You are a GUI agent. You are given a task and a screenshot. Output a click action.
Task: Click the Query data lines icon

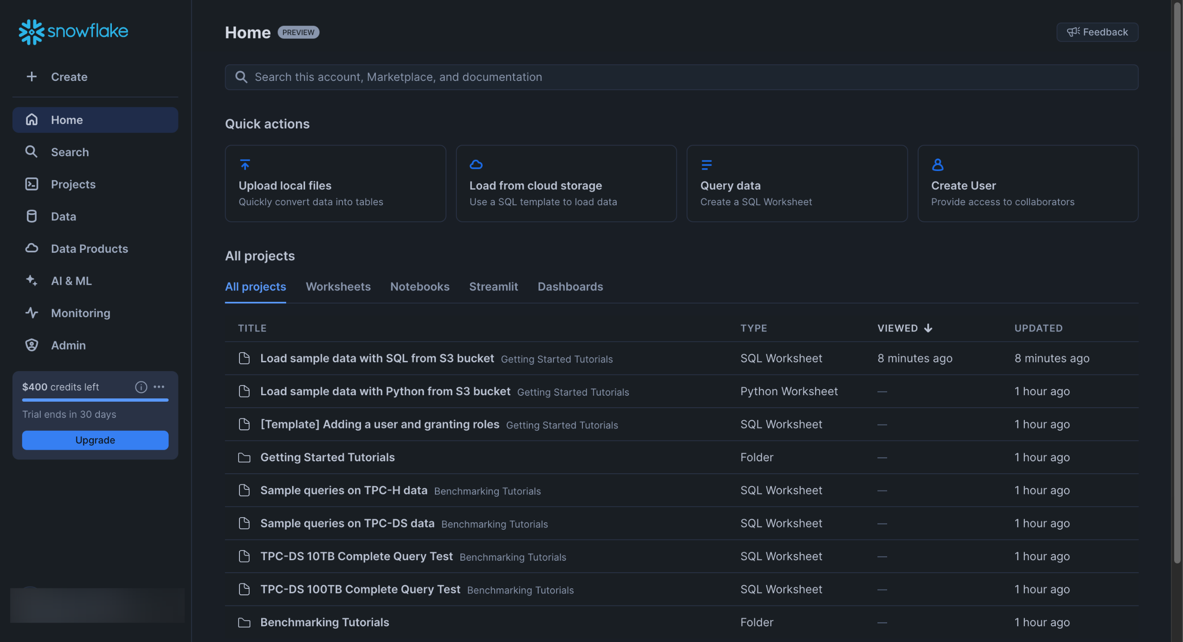click(x=706, y=165)
